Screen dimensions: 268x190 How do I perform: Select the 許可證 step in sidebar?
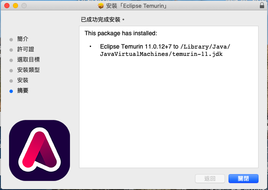click(26, 49)
